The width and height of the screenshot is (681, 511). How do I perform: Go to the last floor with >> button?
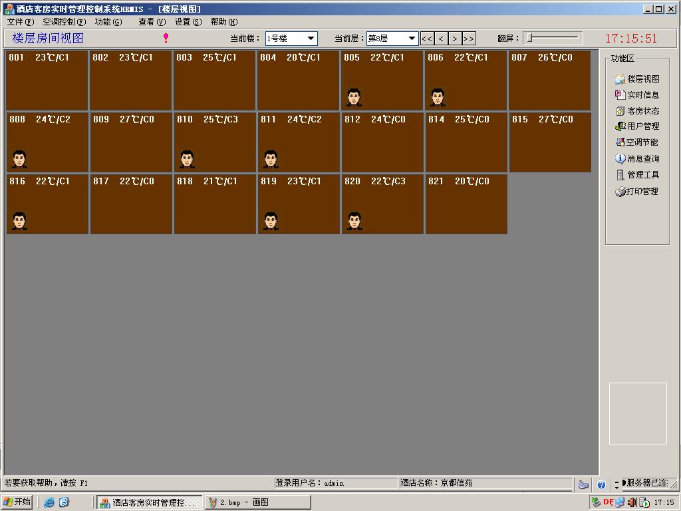[x=469, y=39]
